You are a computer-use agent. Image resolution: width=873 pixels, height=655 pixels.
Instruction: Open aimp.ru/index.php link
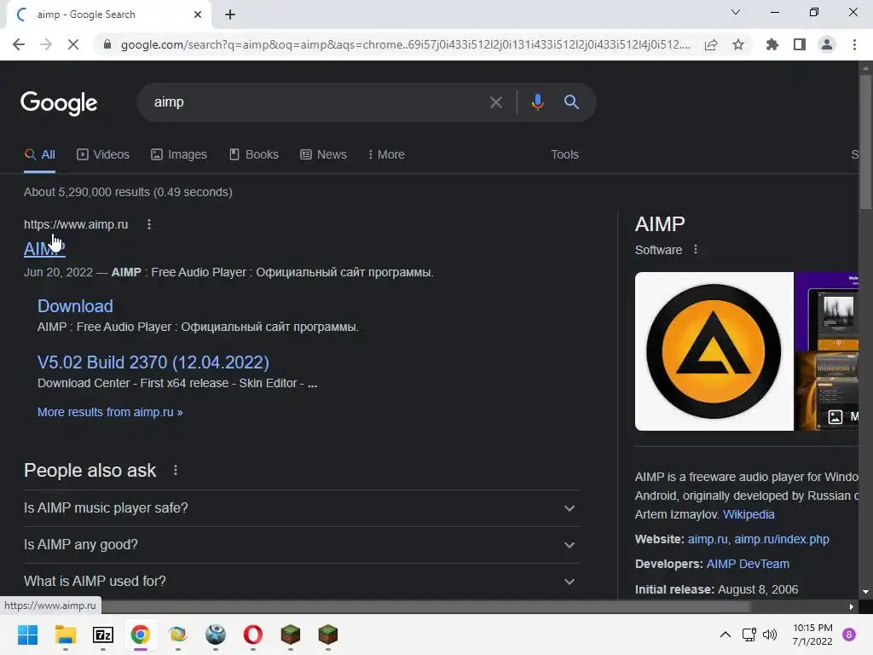781,539
